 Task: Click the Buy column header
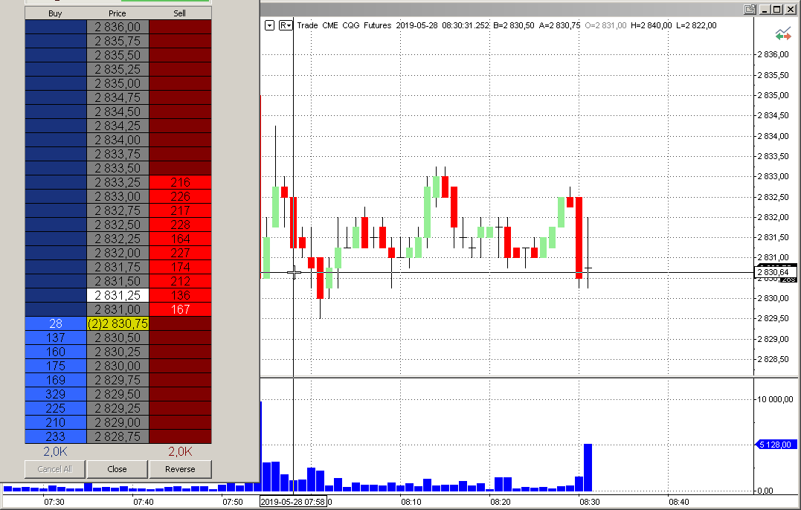[x=55, y=13]
